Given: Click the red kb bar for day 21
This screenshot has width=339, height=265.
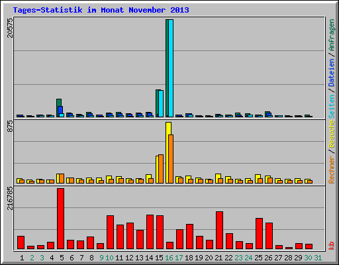Looking at the screenshot, I should [x=220, y=231].
